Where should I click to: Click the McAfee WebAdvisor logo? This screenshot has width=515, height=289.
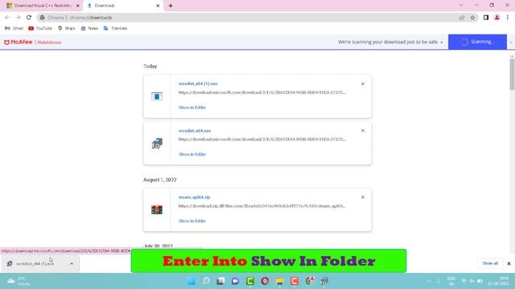32,42
